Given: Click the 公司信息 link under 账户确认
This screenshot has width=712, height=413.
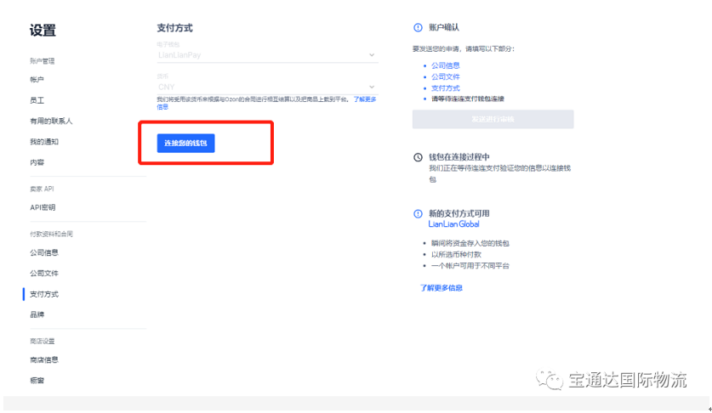Looking at the screenshot, I should 446,65.
